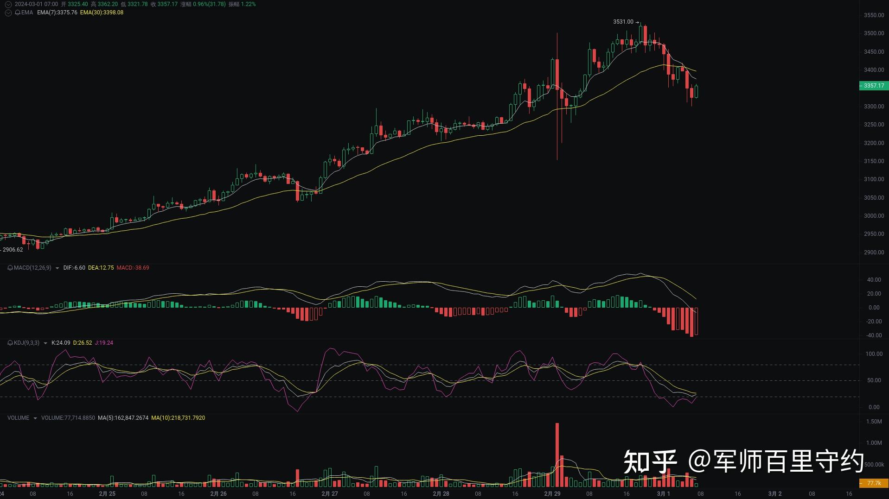Select the KDJ(9,3,3) indicator label
The height and width of the screenshot is (499, 889).
26,343
